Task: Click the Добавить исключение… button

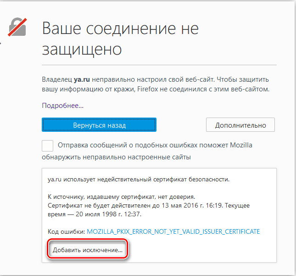Action: tap(88, 250)
